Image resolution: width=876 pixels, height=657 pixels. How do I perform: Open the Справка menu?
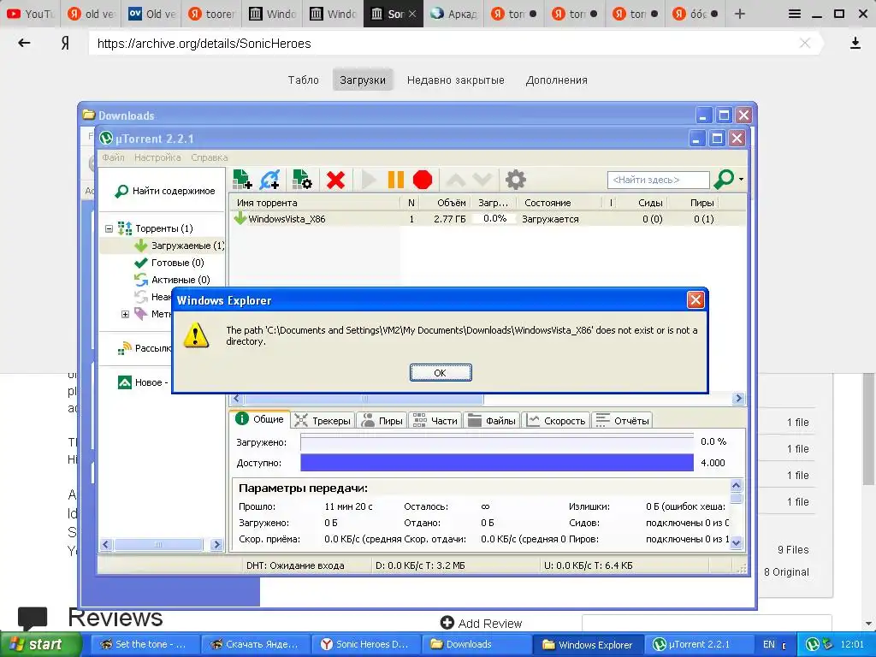(210, 157)
